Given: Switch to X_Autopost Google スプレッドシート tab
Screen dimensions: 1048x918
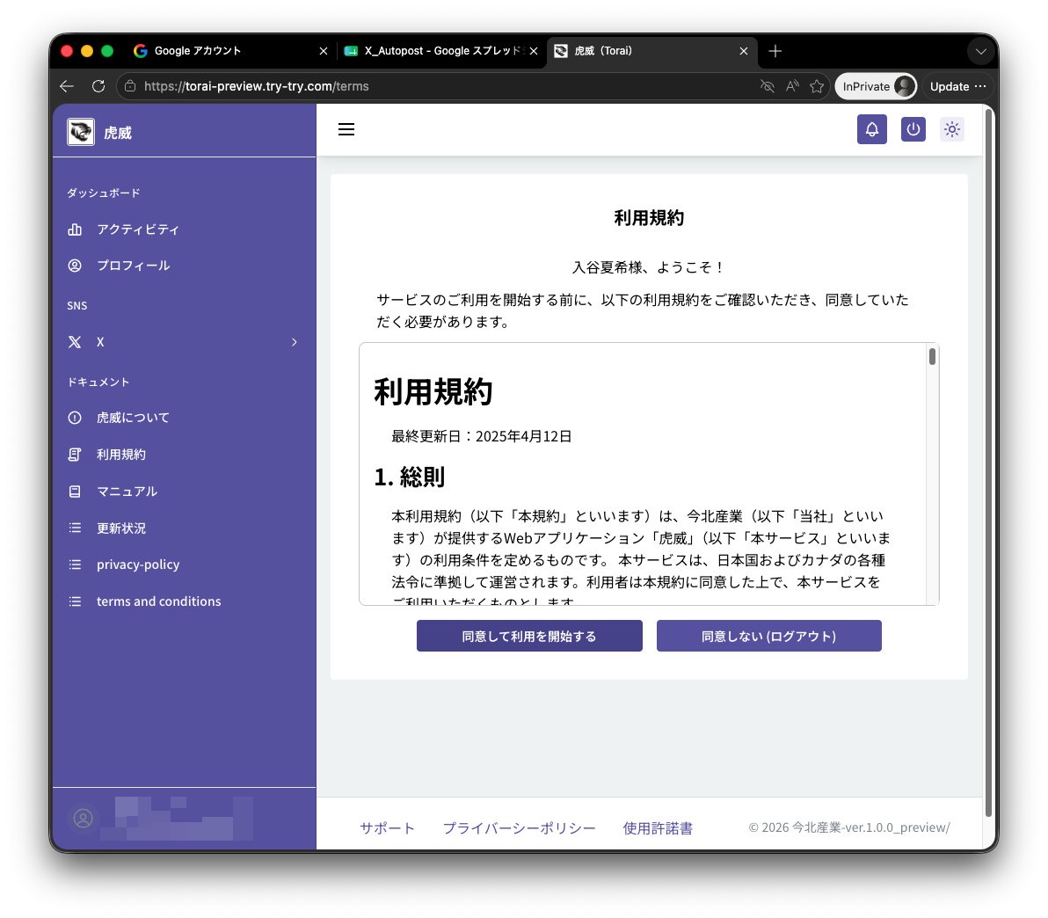Looking at the screenshot, I should click(441, 51).
